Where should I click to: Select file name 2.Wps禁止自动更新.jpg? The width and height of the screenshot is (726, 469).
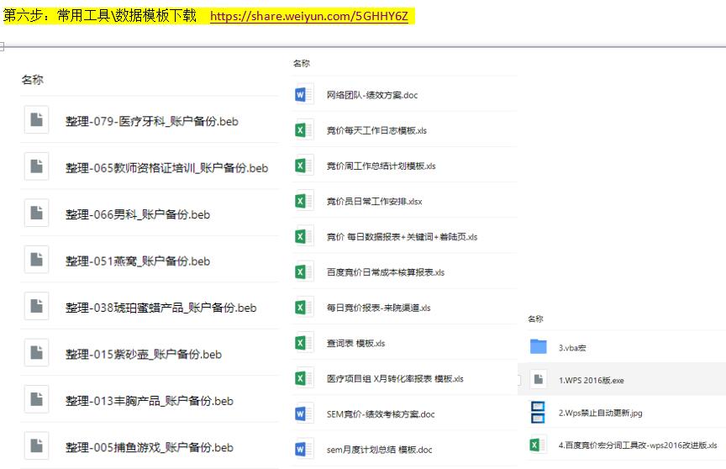pyautogui.click(x=601, y=413)
